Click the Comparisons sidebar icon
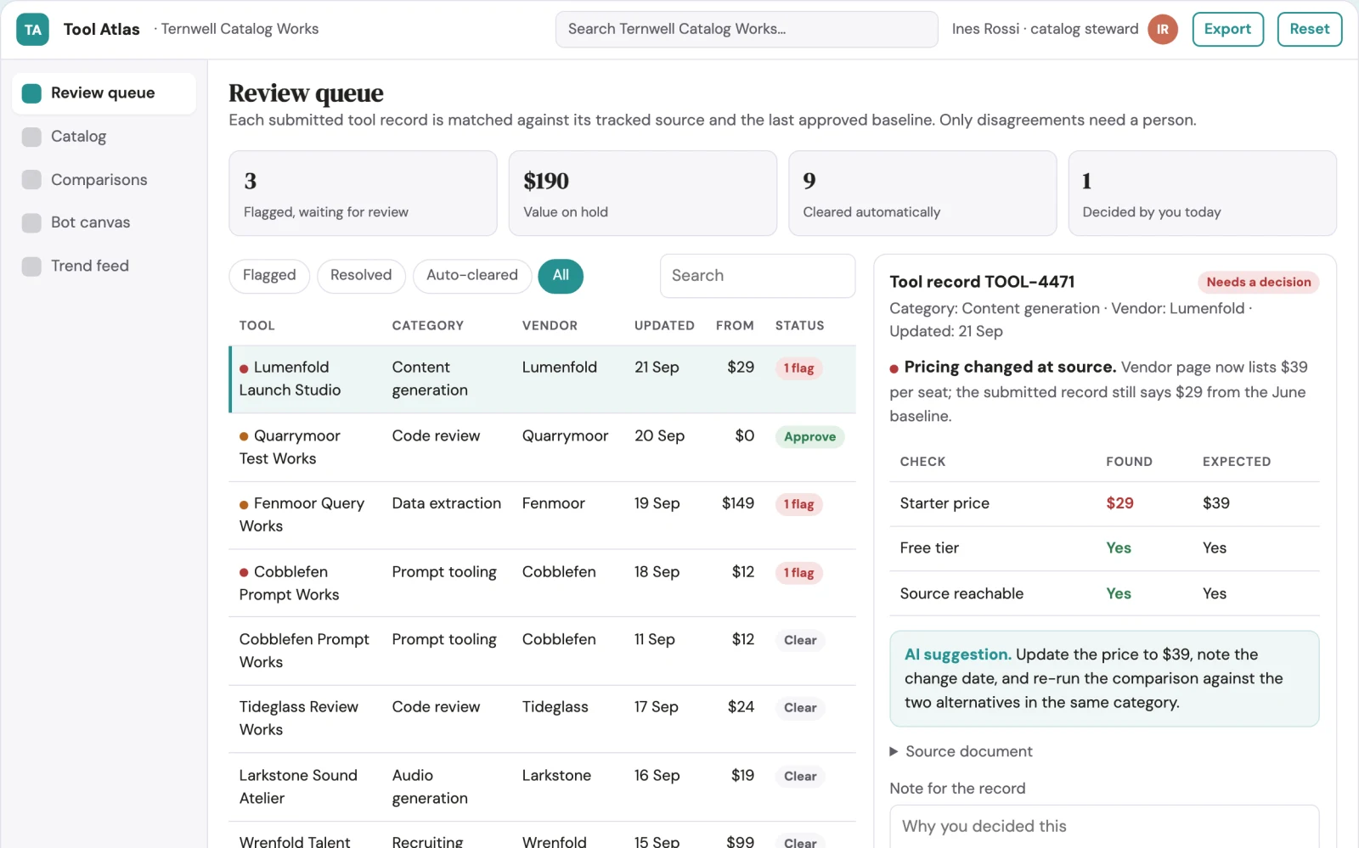Screen dimensions: 1359x848 (x=31, y=180)
